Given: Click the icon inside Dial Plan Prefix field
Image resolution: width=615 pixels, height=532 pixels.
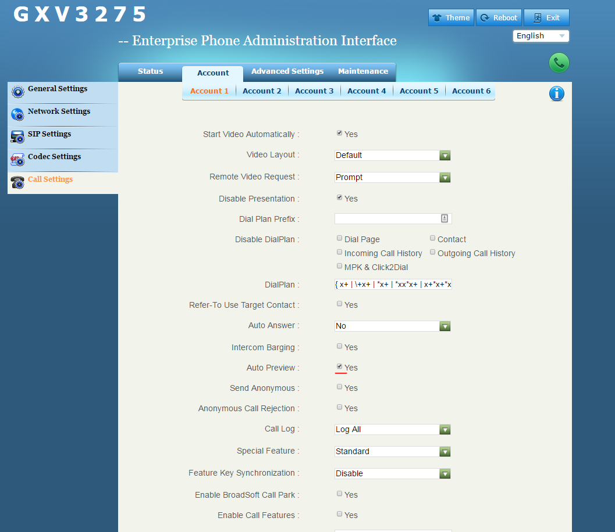Looking at the screenshot, I should coord(445,218).
